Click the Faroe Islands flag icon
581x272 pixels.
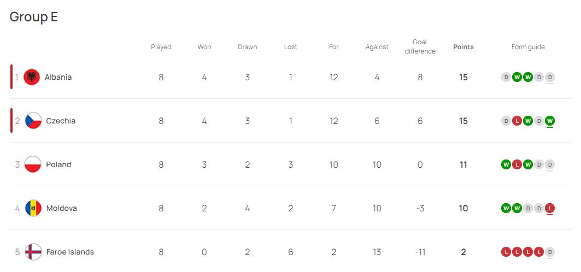[33, 252]
